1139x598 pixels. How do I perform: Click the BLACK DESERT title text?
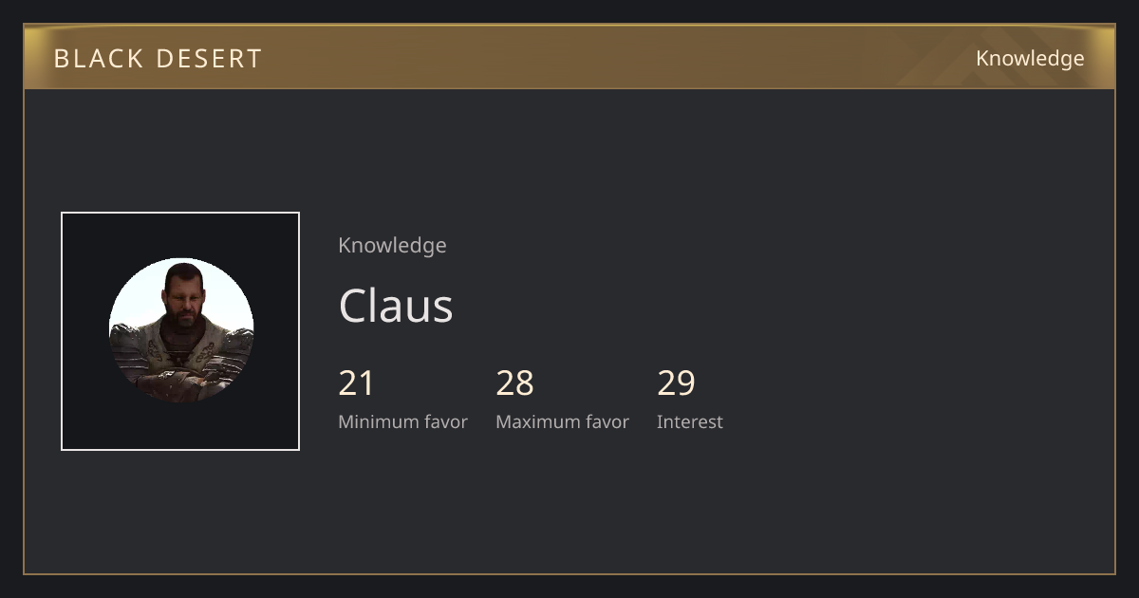click(158, 59)
